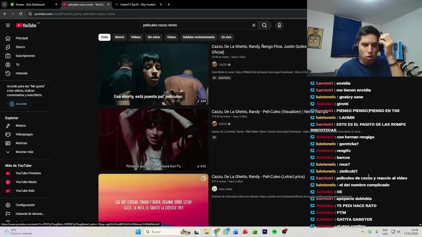Select the Videos filter chip
This screenshot has width=422, height=237.
(x=136, y=37)
